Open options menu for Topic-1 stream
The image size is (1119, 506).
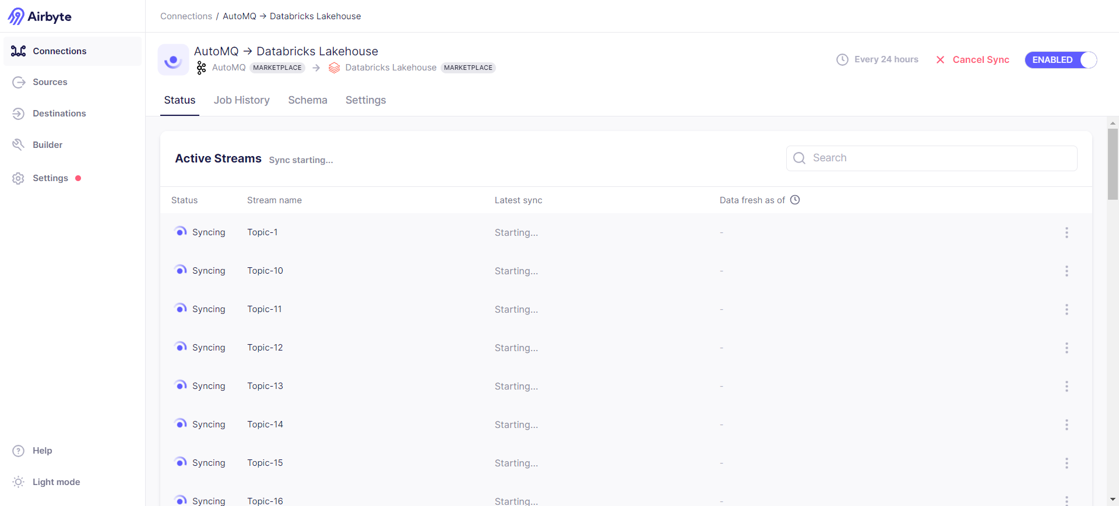[1067, 232]
